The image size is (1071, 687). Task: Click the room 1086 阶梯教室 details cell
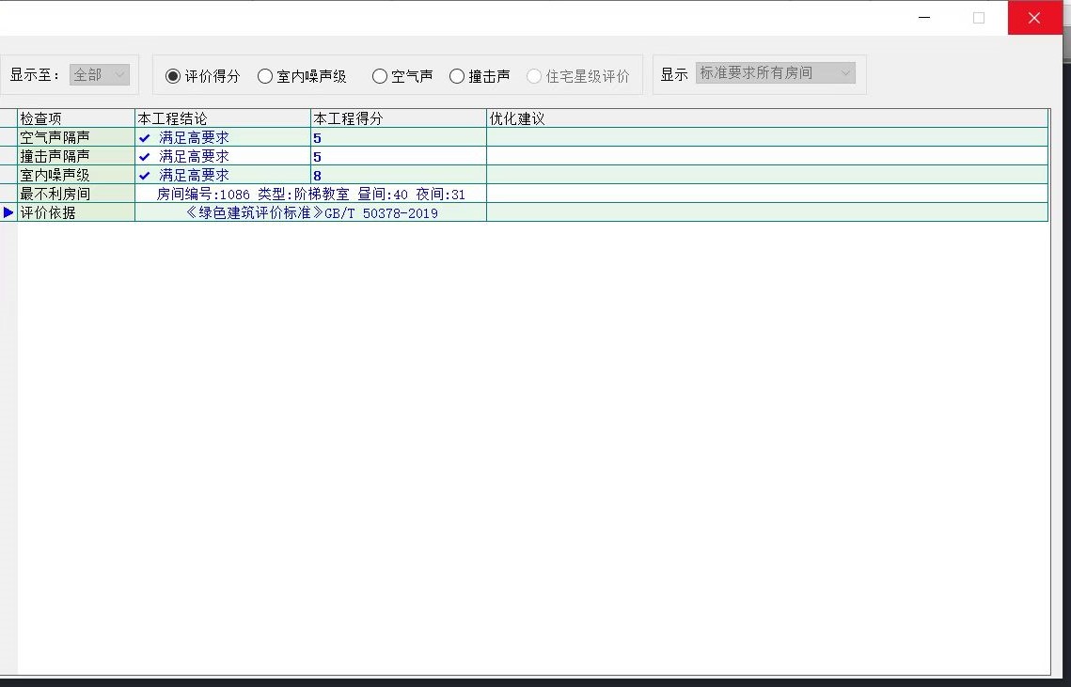pos(310,195)
